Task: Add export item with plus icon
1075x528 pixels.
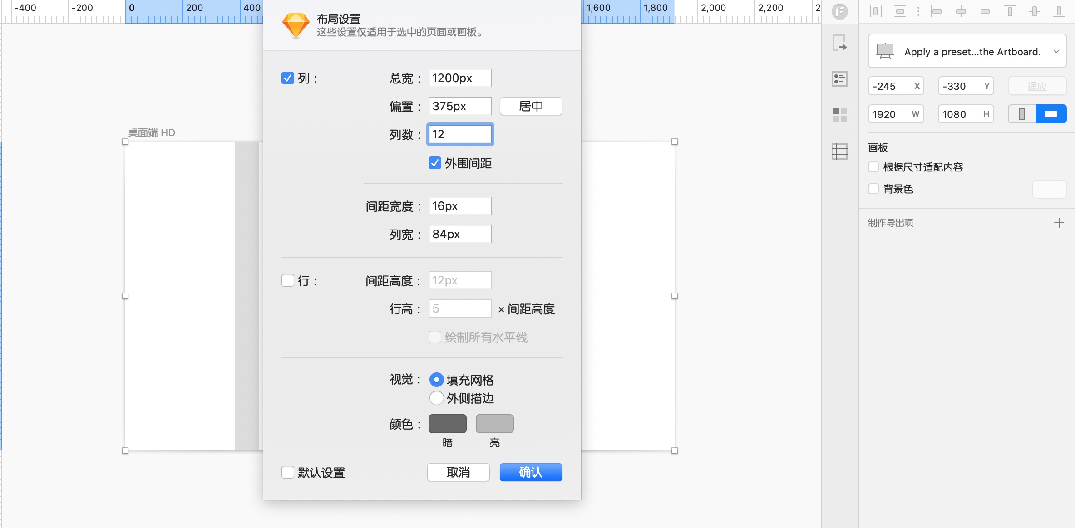Action: pyautogui.click(x=1059, y=223)
